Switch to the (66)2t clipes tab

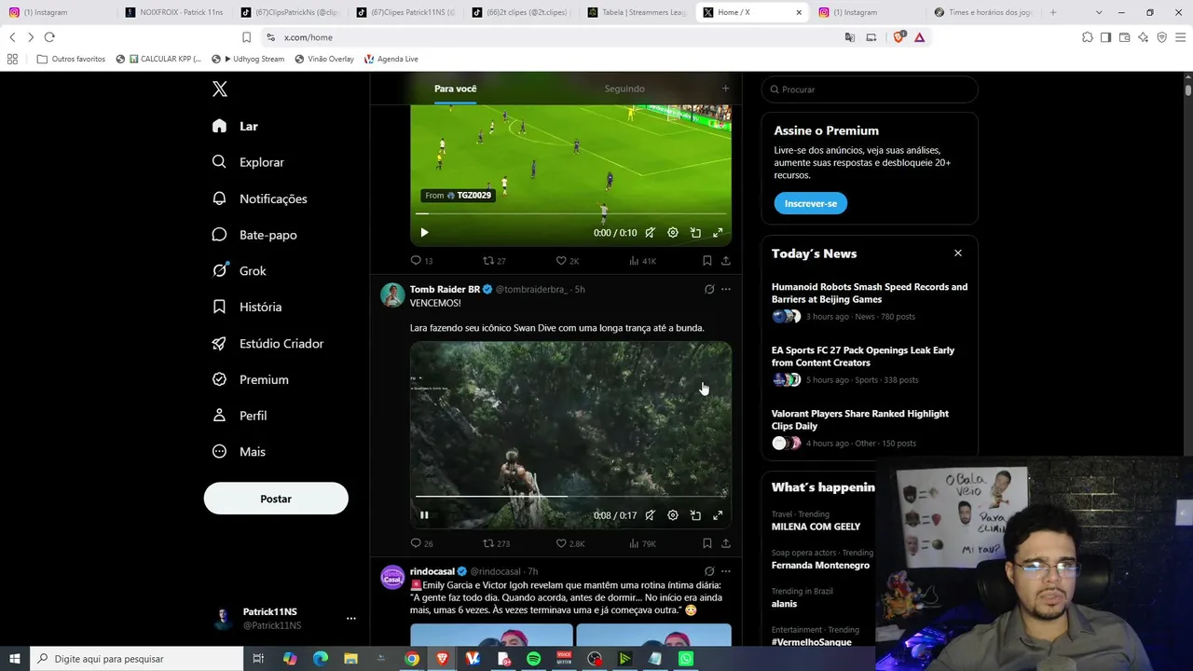click(522, 12)
